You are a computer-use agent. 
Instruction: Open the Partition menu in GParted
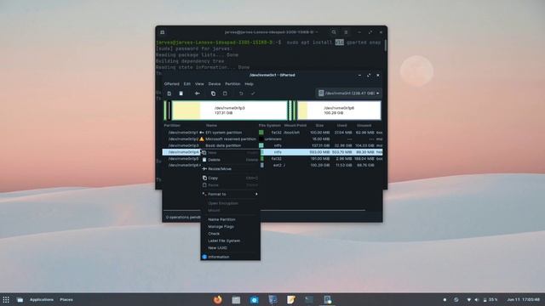click(232, 84)
